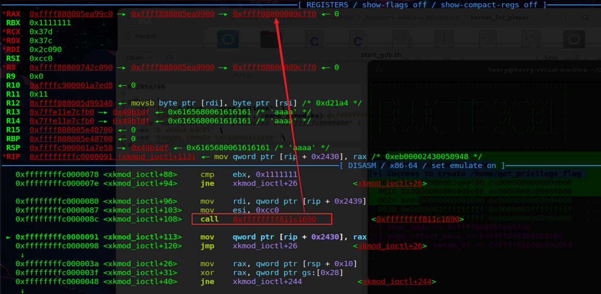Click the movsb instruction text on R12 line

214,103
